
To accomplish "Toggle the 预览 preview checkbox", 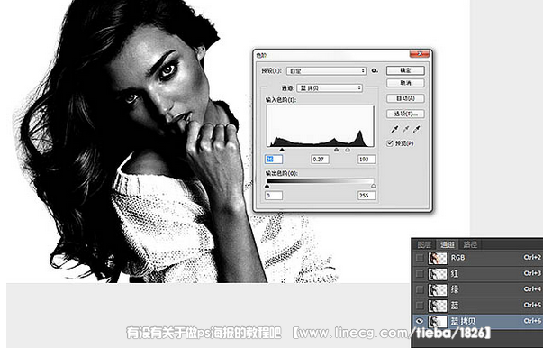I will 390,143.
